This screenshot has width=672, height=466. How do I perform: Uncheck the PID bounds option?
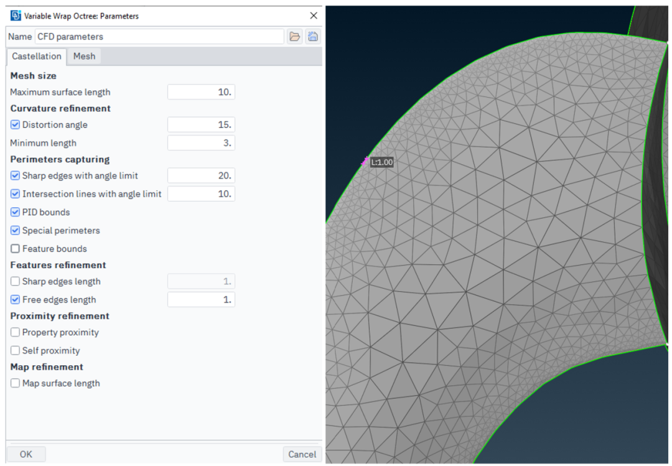pos(16,212)
